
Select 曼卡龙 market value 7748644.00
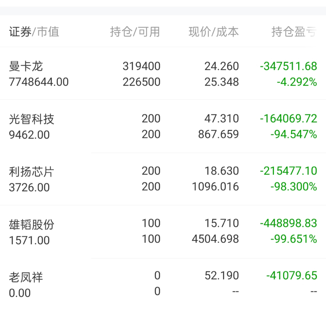tap(39, 82)
